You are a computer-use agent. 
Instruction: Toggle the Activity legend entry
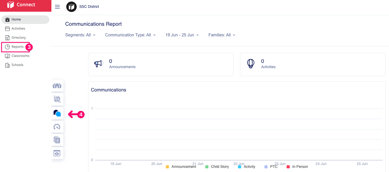tap(247, 167)
